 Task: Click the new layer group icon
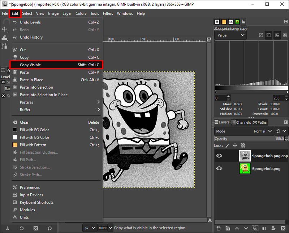click(x=228, y=228)
